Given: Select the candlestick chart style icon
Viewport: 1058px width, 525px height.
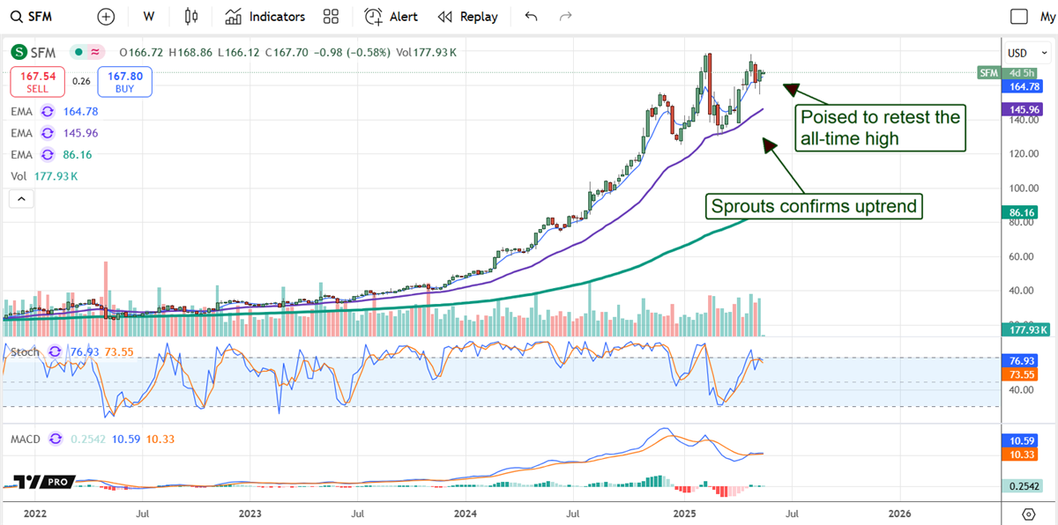Looking at the screenshot, I should pos(190,16).
